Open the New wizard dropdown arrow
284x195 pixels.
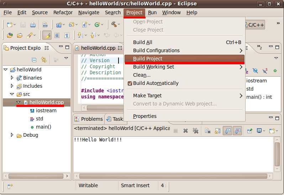click(x=15, y=25)
